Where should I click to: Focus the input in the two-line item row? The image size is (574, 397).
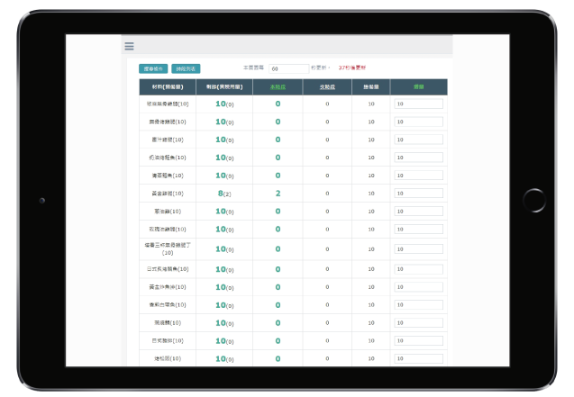(418, 249)
